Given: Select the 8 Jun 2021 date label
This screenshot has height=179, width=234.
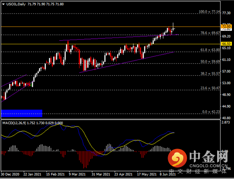Looking at the screenshot, I should 168,174.
